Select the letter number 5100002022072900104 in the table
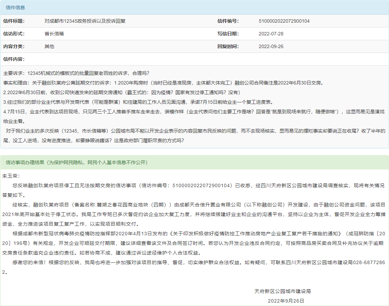This screenshot has height=306, width=389. 284,21
